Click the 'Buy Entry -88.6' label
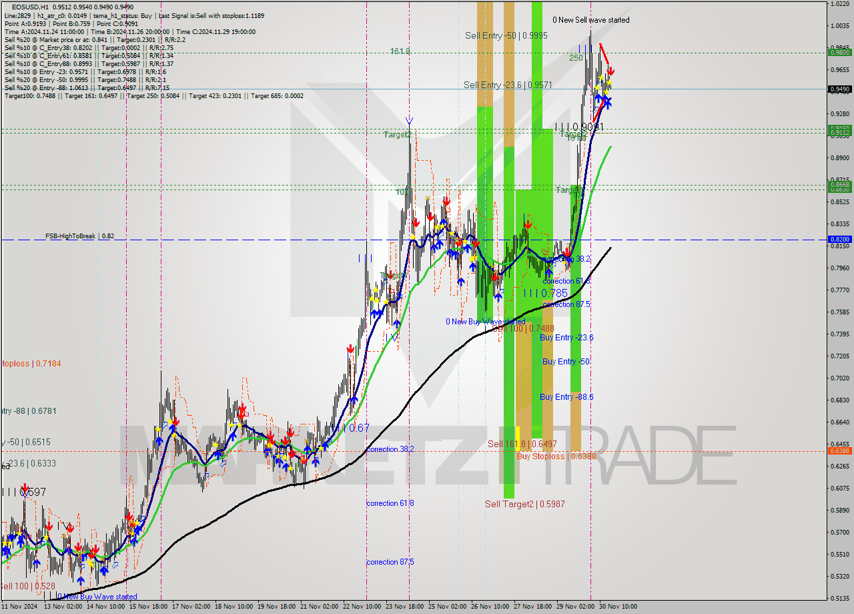This screenshot has width=854, height=614. pos(566,397)
